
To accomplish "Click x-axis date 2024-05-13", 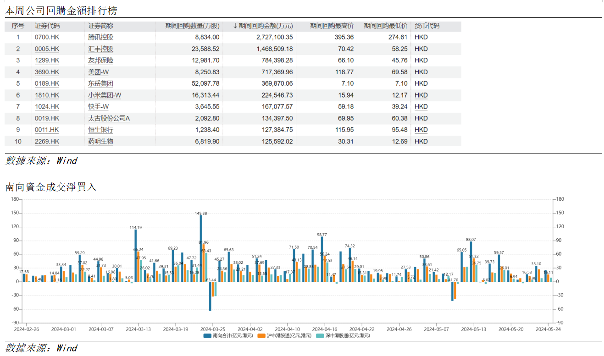I will coord(474,329).
